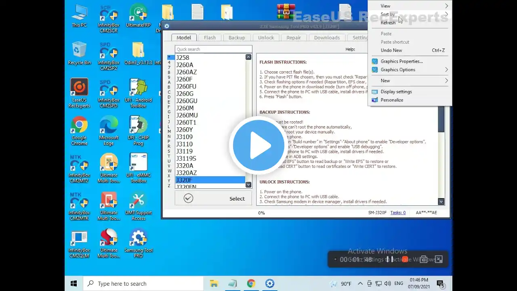This screenshot has width=517, height=291.
Task: Open Display settings from context menu
Action: (x=410, y=91)
